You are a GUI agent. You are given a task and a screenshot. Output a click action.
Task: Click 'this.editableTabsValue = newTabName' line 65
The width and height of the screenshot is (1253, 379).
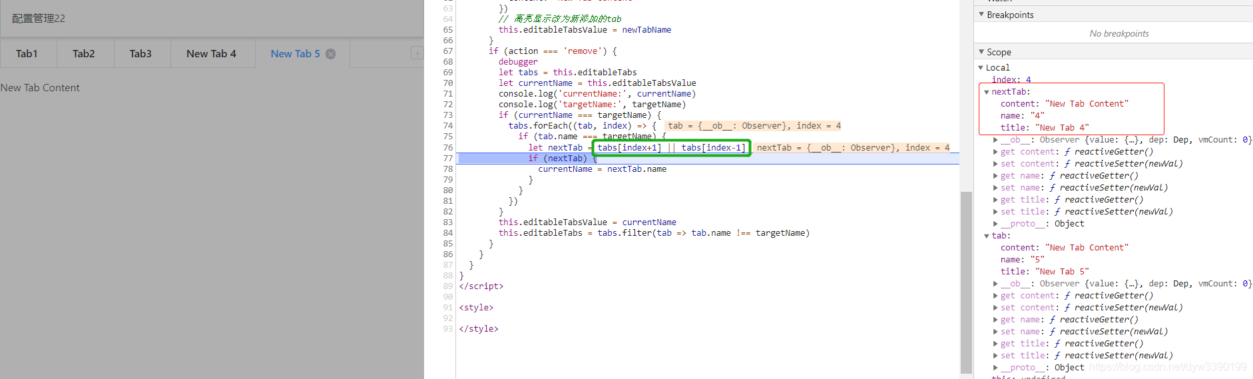pos(585,30)
